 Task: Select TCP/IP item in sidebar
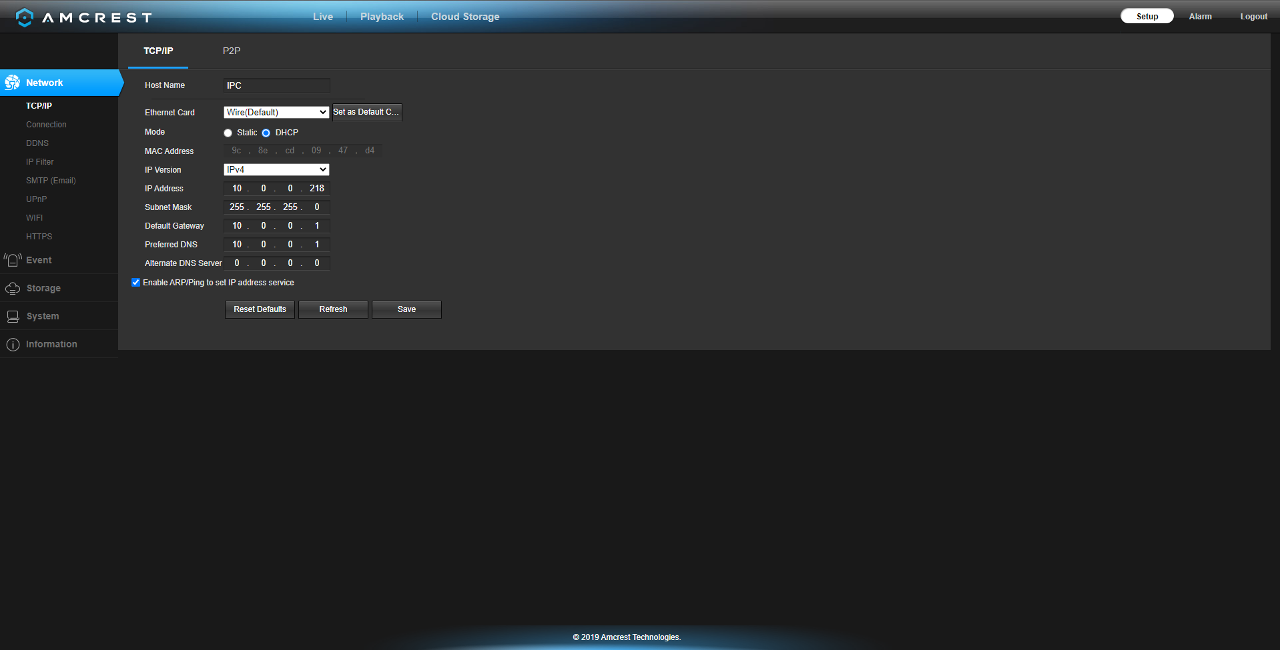coord(39,106)
